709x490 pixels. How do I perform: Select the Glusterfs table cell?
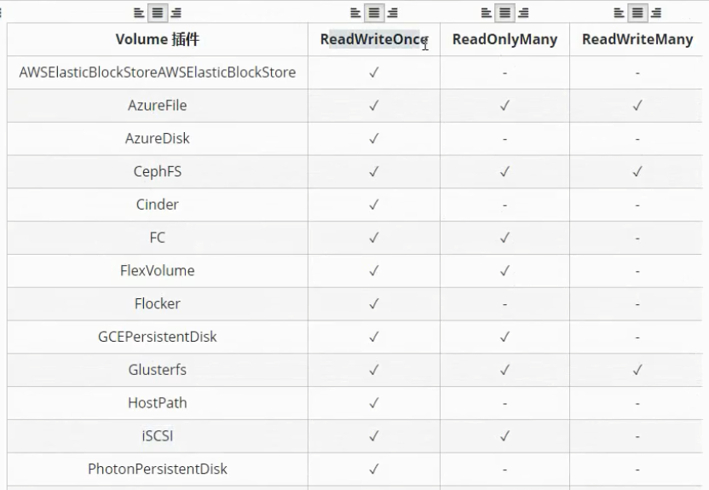158,370
